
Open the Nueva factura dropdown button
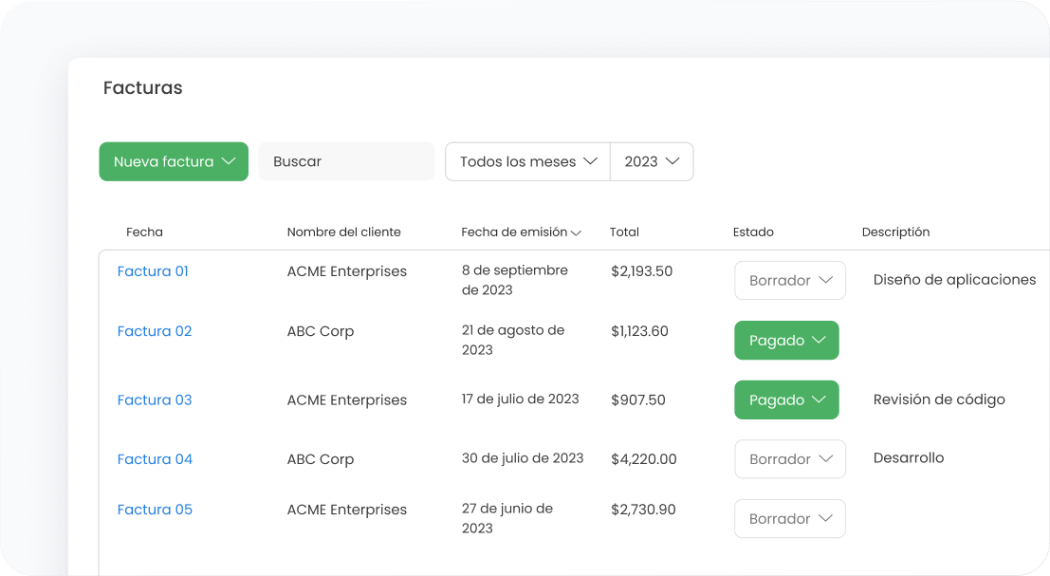coord(174,161)
